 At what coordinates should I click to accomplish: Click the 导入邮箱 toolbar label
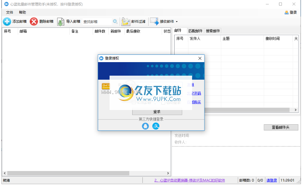click(73, 22)
